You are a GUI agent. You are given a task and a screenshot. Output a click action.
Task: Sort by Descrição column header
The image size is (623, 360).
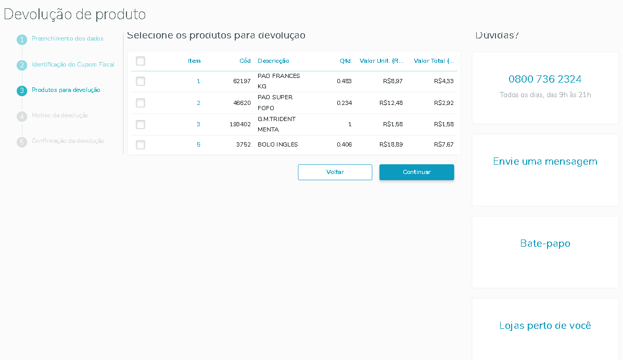click(273, 61)
